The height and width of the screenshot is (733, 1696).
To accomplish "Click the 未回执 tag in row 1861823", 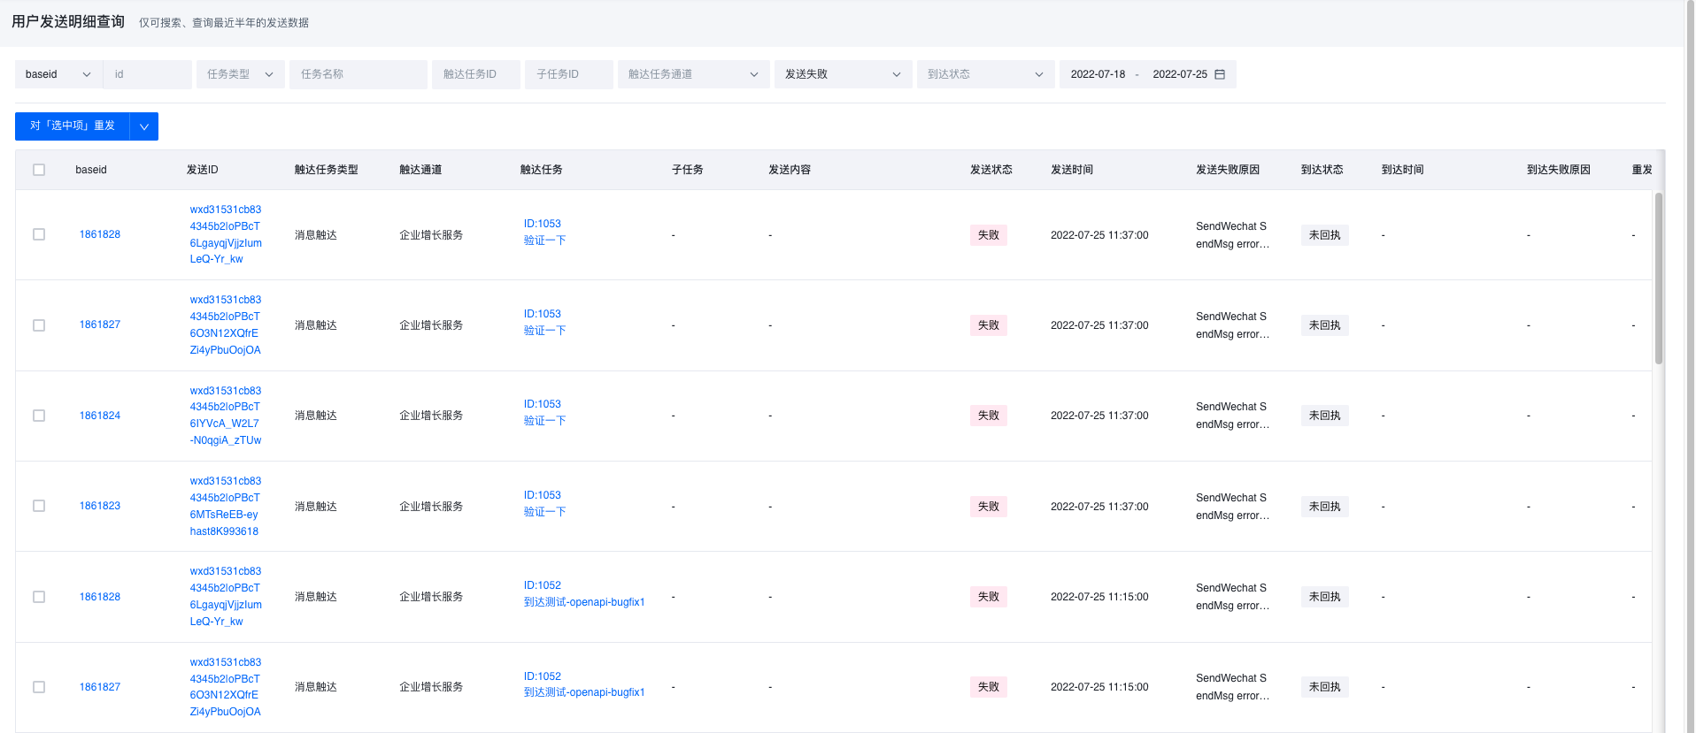I will [1324, 507].
